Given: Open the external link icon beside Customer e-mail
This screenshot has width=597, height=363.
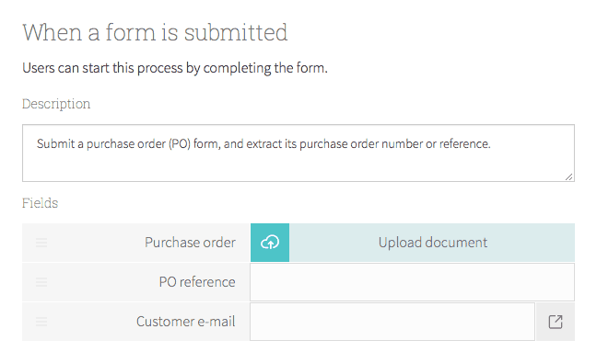Looking at the screenshot, I should pos(556,322).
